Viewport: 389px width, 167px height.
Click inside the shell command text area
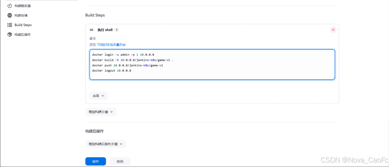212,65
